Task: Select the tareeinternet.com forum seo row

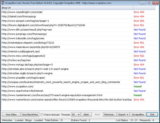Action: [78, 95]
